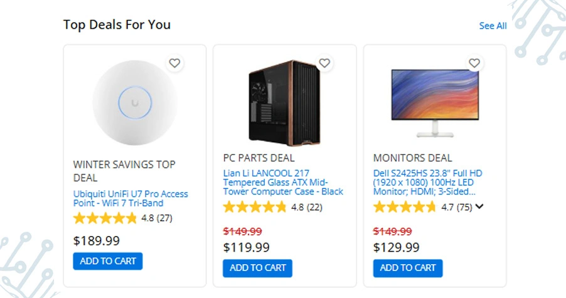Click See All top deals link
The width and height of the screenshot is (566, 298).
point(493,26)
